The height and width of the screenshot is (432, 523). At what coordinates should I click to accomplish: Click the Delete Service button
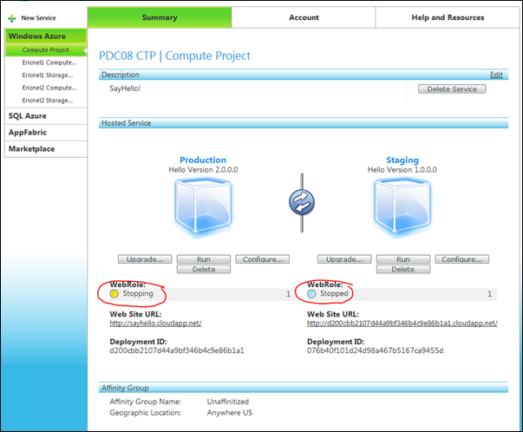pyautogui.click(x=452, y=89)
